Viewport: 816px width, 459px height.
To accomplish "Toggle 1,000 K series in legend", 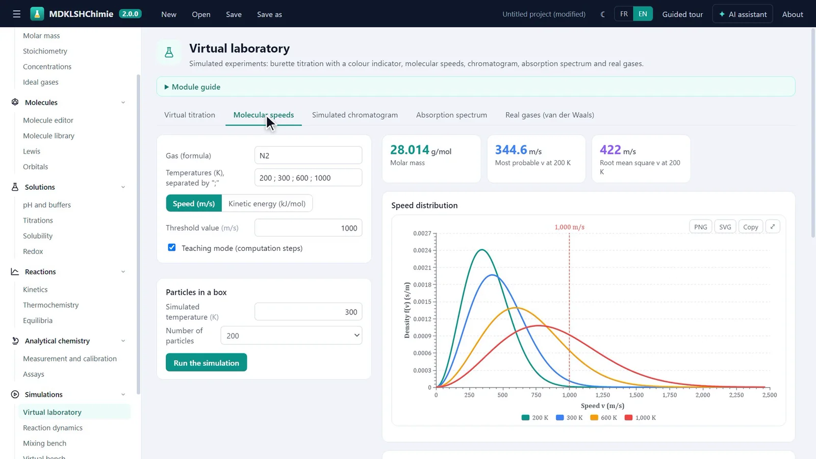I will click(640, 418).
